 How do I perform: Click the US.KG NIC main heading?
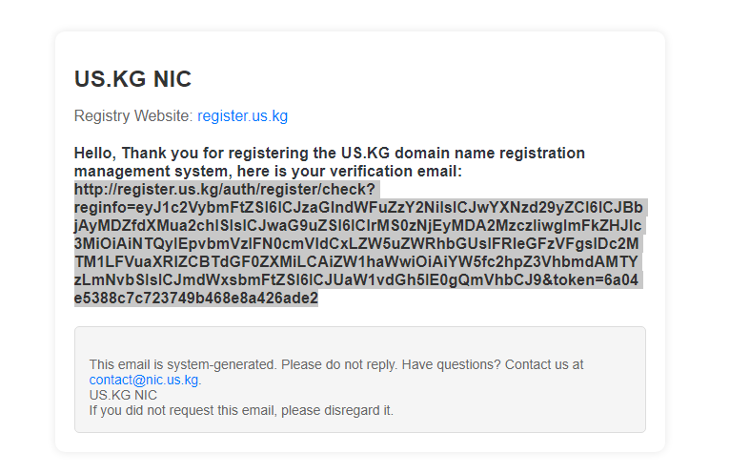tap(133, 79)
